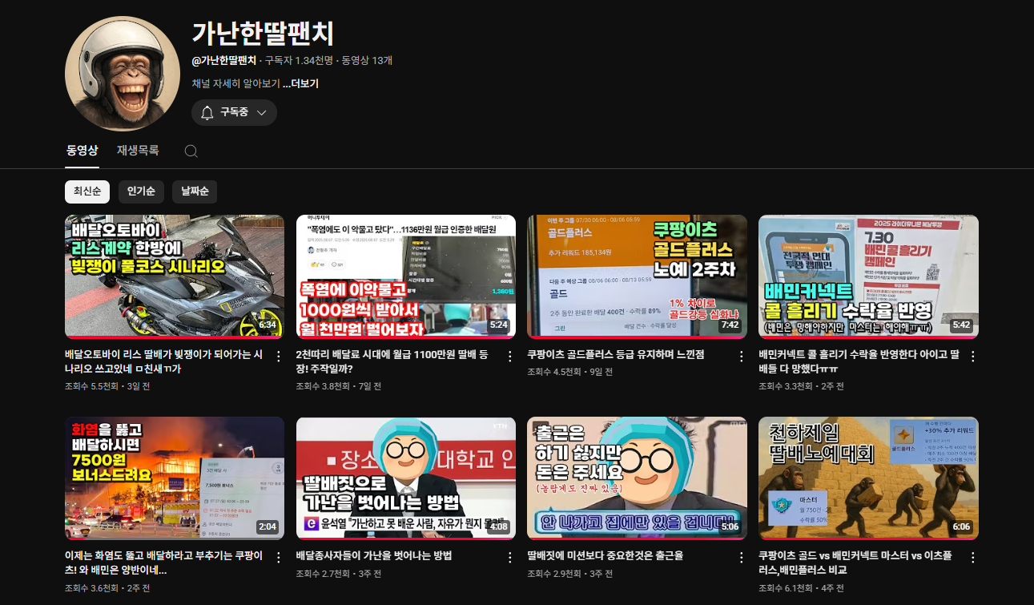Image resolution: width=1034 pixels, height=605 pixels.
Task: Open the 딸배짓으로 가난을 벗어나는 방법 thumbnail
Action: 406,478
